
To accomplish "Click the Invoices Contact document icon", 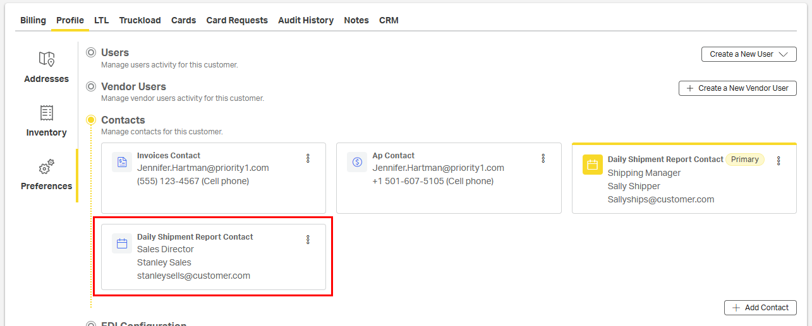I will click(x=122, y=162).
